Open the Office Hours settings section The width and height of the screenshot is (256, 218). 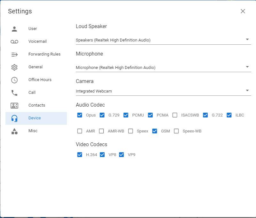40,80
